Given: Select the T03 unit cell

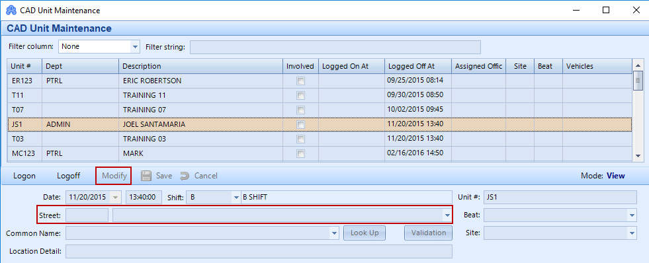Looking at the screenshot, I should (25, 139).
